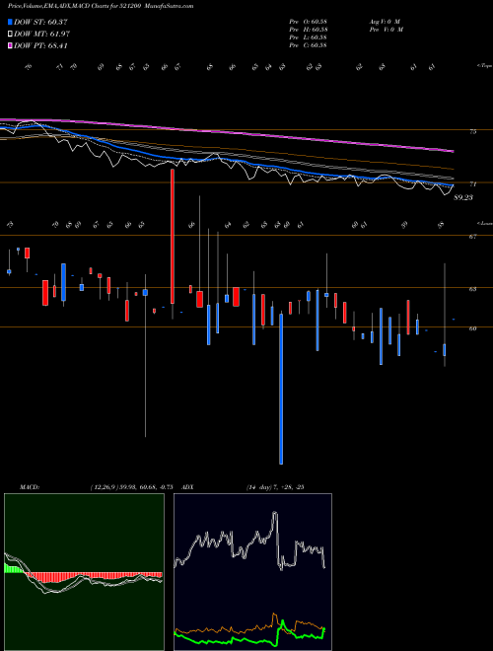Click the 71 price axis label
Screen dimensions: 493x651
pos(472,183)
